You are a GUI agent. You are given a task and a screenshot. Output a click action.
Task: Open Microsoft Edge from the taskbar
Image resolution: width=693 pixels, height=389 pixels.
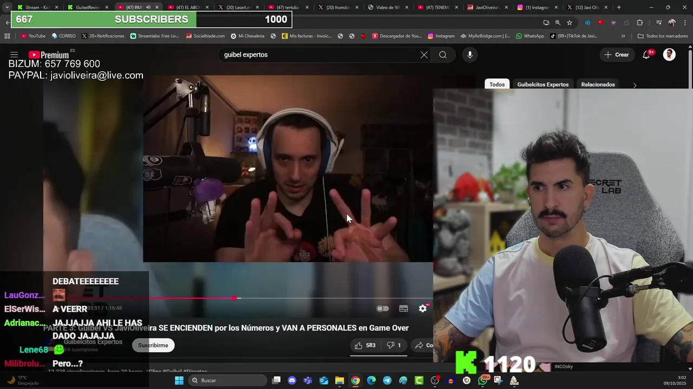pyautogui.click(x=371, y=380)
